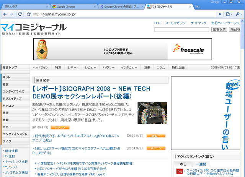The image size is (245, 177).
Task: Click the パソコン tag under SIGGRAPH article
Action: (x=60, y=128)
